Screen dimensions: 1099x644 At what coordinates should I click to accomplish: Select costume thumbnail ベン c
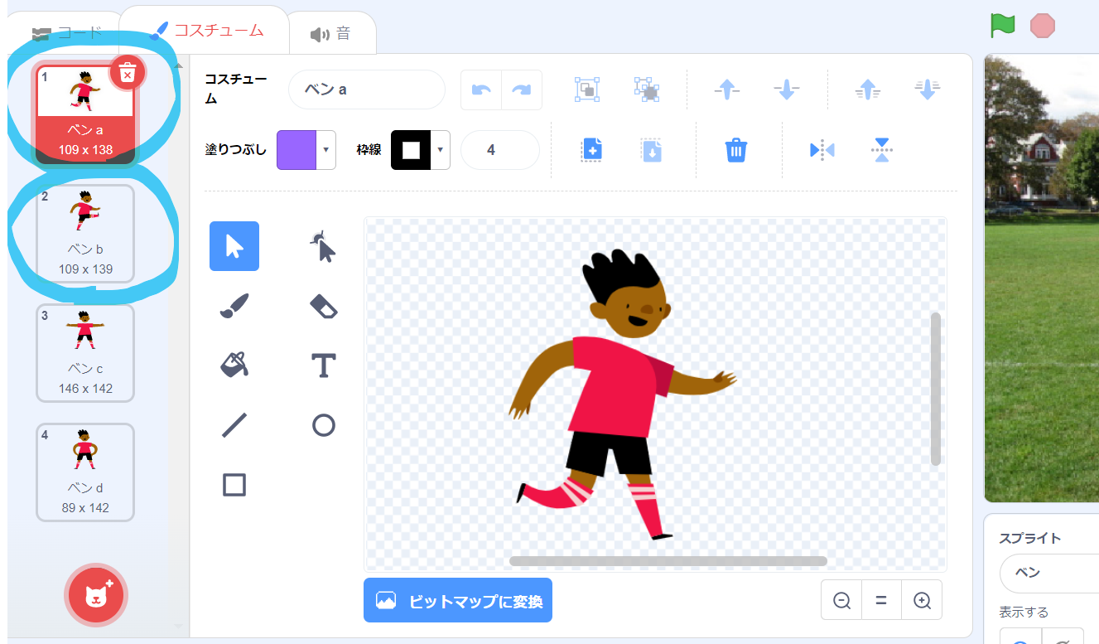tap(85, 353)
